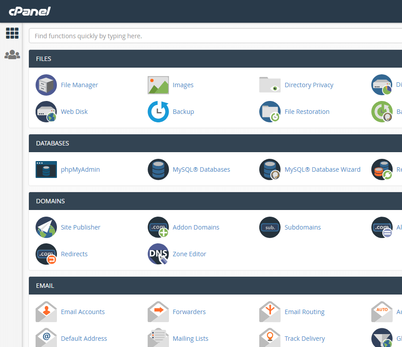Click the cPanel logo
The image size is (402, 347).
point(30,11)
